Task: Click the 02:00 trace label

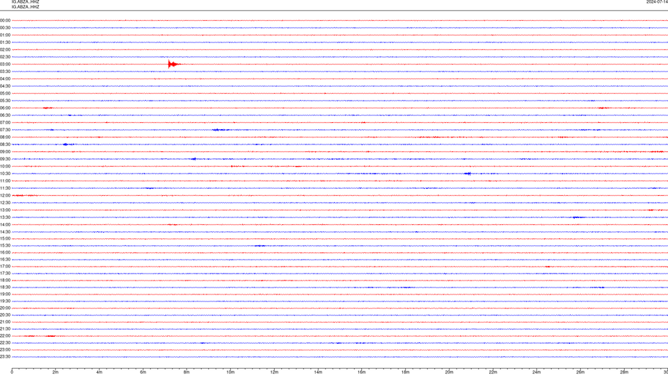Action: pyautogui.click(x=5, y=50)
